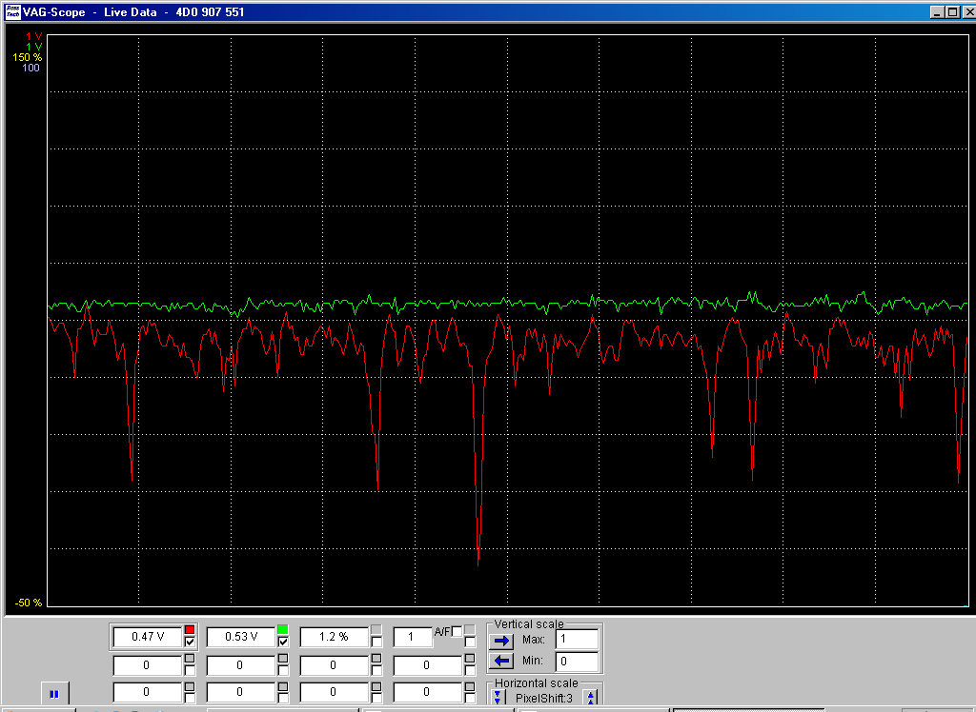
Task: Click the 1.2 % value field
Action: point(334,637)
